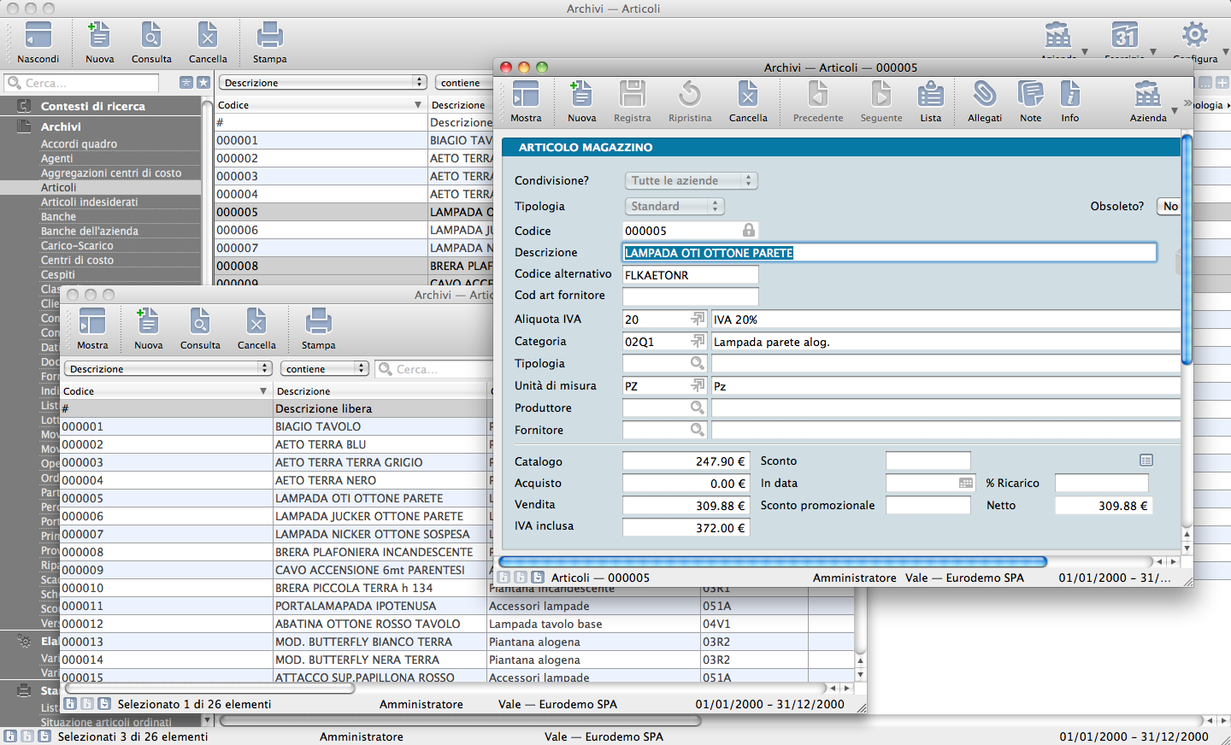1231x745 pixels.
Task: Toggle the Obsoleto No button
Action: tap(1169, 206)
